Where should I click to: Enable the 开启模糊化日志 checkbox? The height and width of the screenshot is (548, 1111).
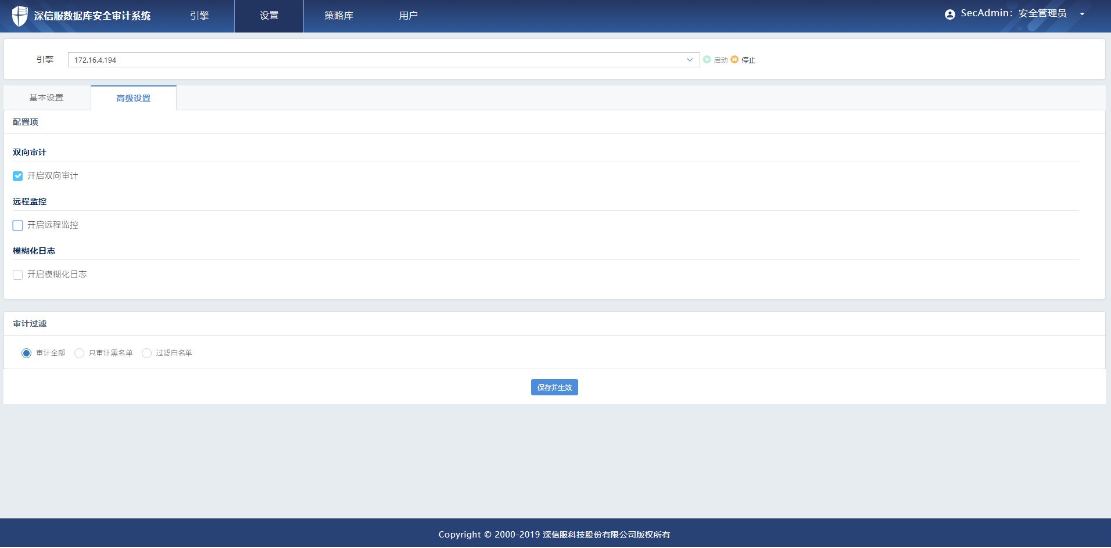pos(18,275)
